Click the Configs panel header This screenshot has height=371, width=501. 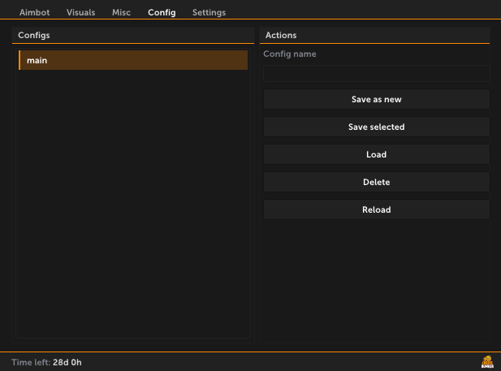[133, 35]
